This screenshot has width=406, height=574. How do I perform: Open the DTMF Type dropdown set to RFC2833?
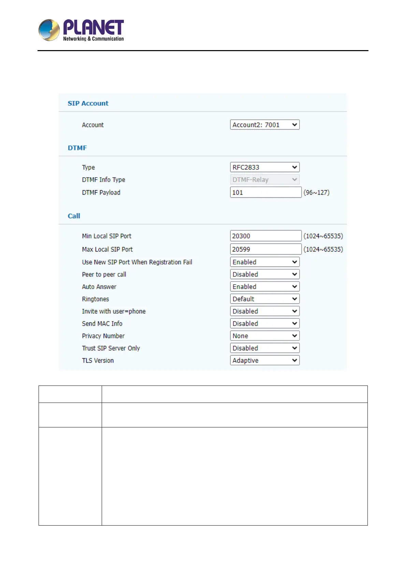265,167
